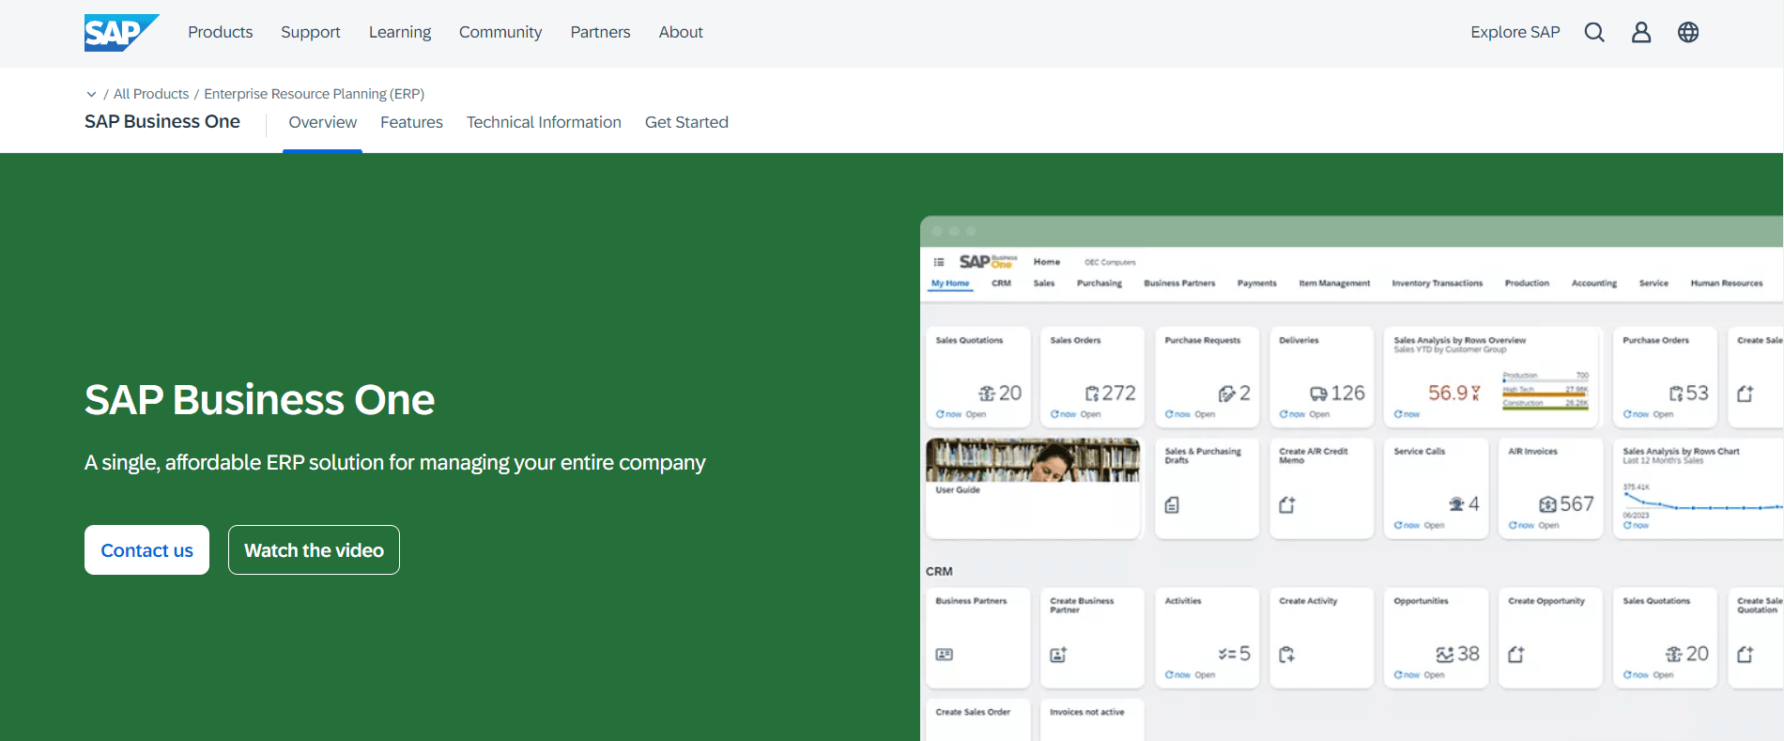Open Invoices not active tile

[x=1093, y=719]
